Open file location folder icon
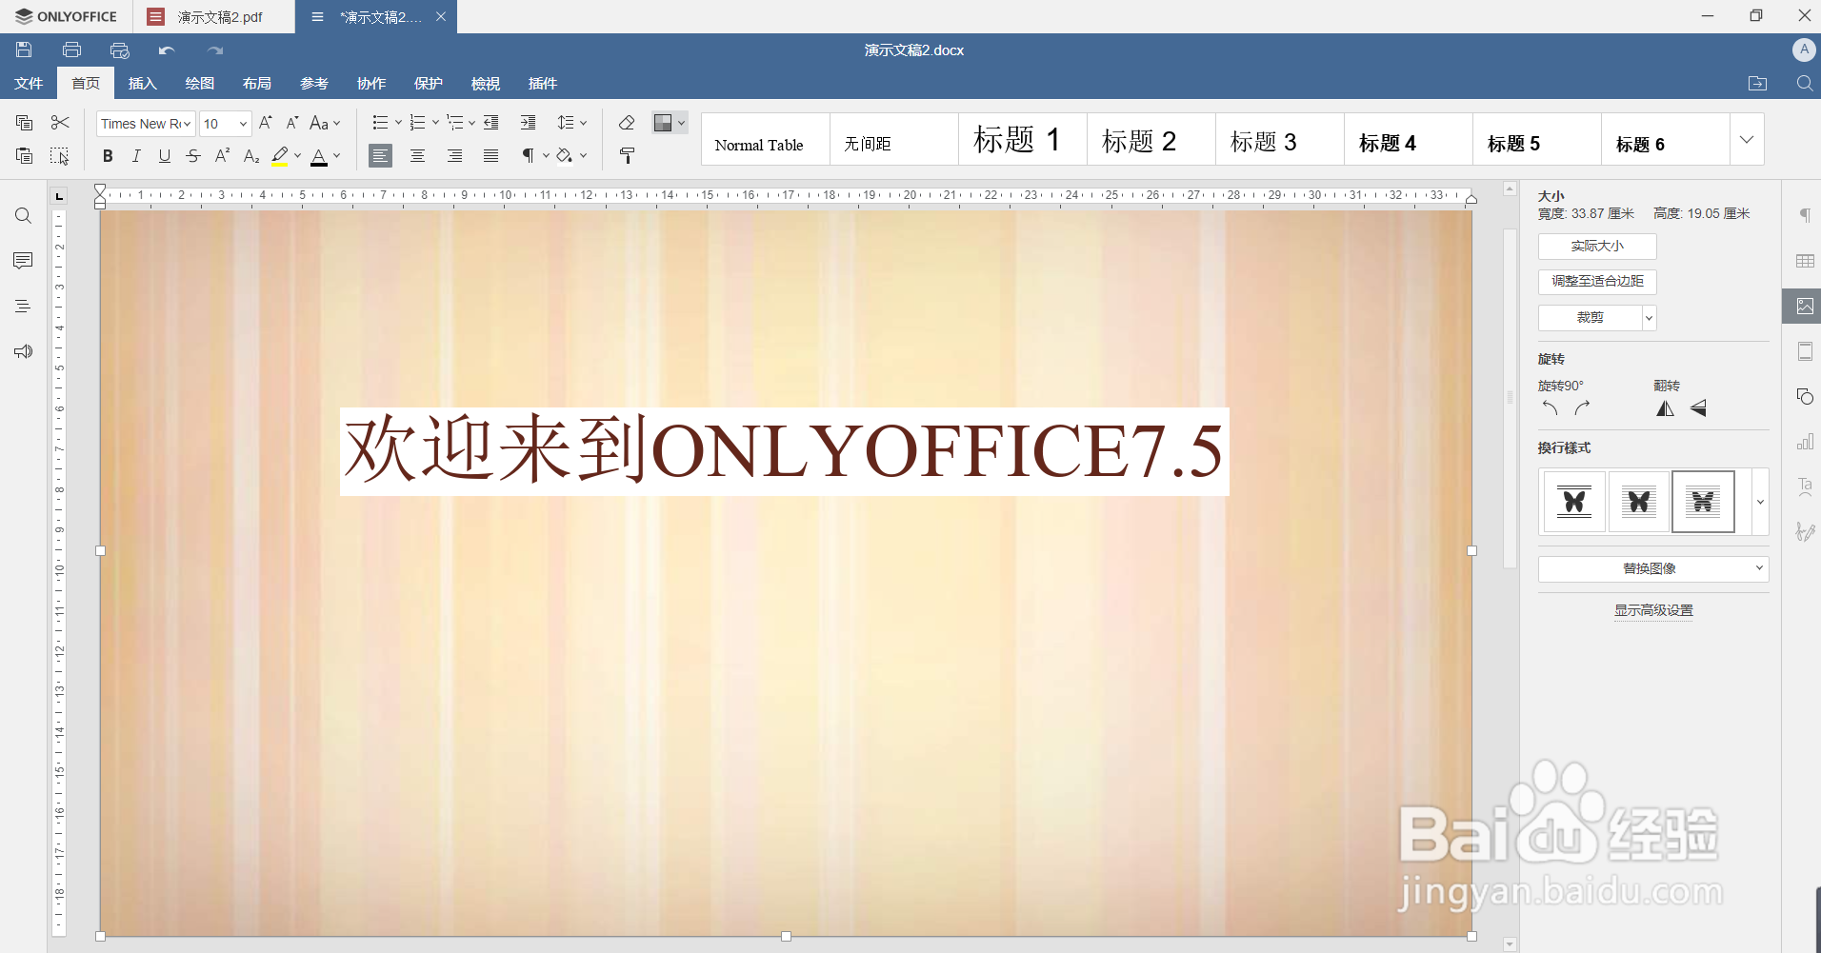Viewport: 1821px width, 953px height. click(x=1758, y=84)
